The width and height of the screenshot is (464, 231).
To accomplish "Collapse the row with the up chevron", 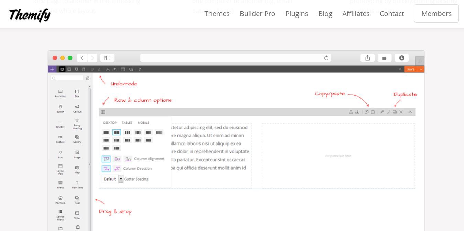I will tap(410, 112).
